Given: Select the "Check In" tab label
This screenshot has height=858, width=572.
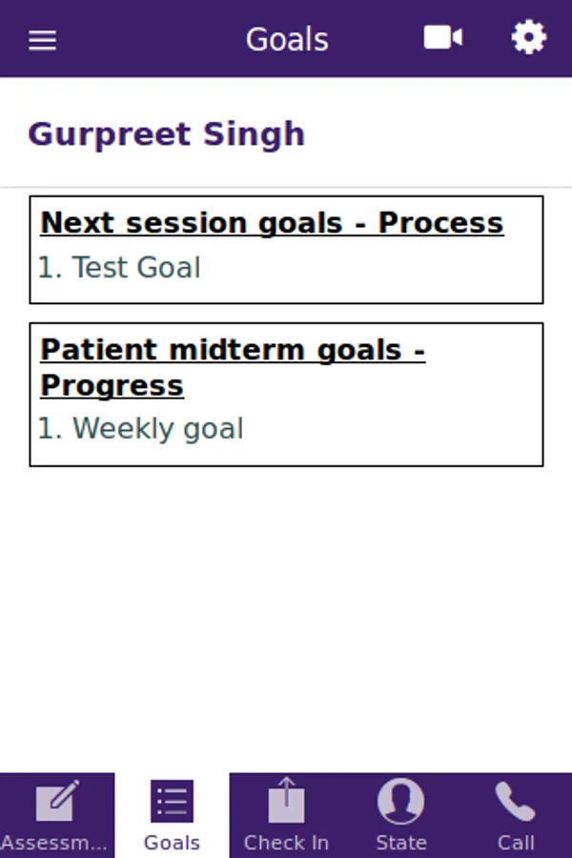Looking at the screenshot, I should click(286, 843).
